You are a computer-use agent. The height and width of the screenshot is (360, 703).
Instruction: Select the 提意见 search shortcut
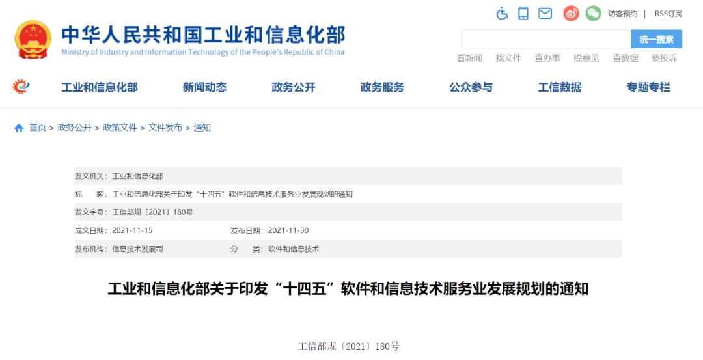pos(586,59)
